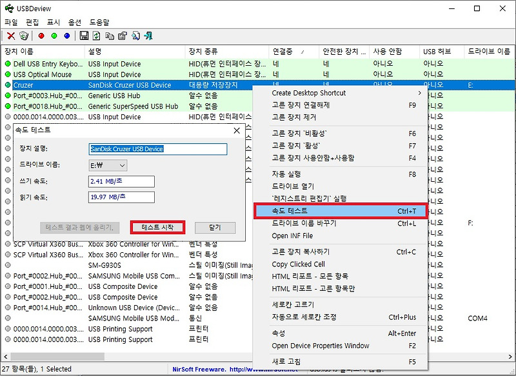Click the green arrows refresh toolbar icon
The height and width of the screenshot is (376, 516).
pos(96,36)
